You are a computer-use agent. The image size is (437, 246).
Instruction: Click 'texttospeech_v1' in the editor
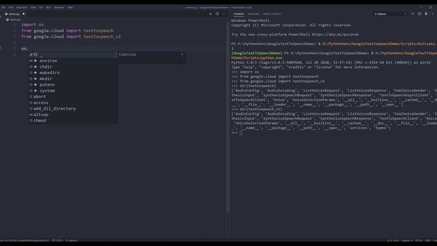pos(102,36)
